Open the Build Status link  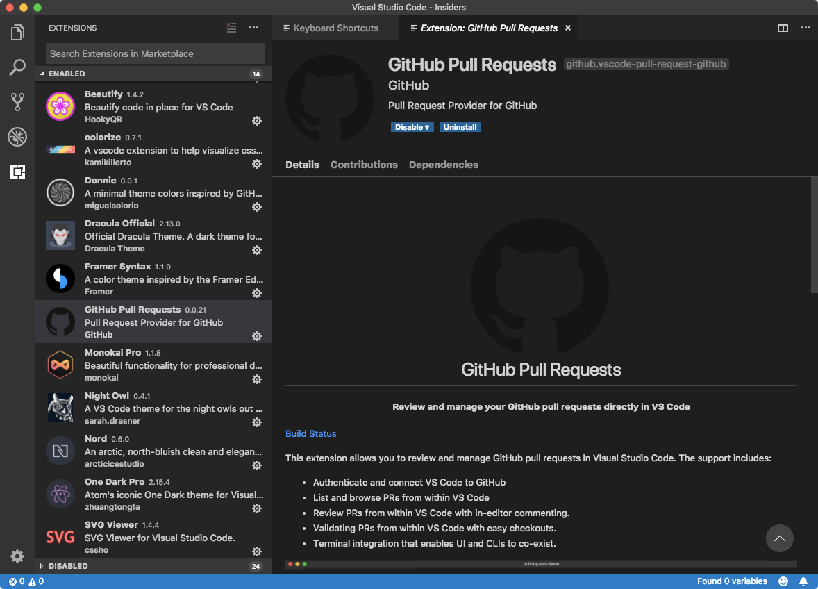tap(310, 433)
